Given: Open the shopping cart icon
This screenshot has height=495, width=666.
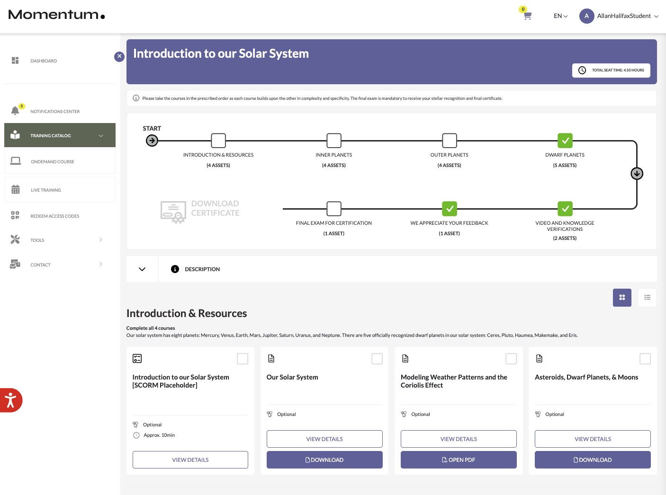Looking at the screenshot, I should coord(527,16).
